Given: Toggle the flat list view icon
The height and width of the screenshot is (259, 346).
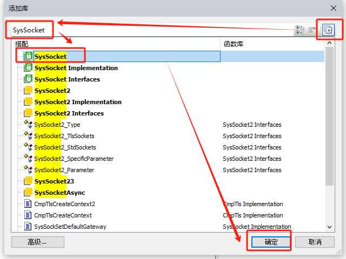Looking at the screenshot, I should tap(311, 30).
